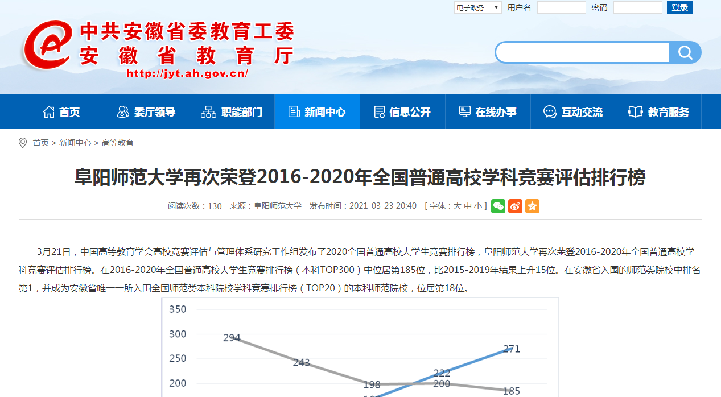The width and height of the screenshot is (721, 397).
Task: Click the Weibo share icon
Action: click(x=515, y=206)
